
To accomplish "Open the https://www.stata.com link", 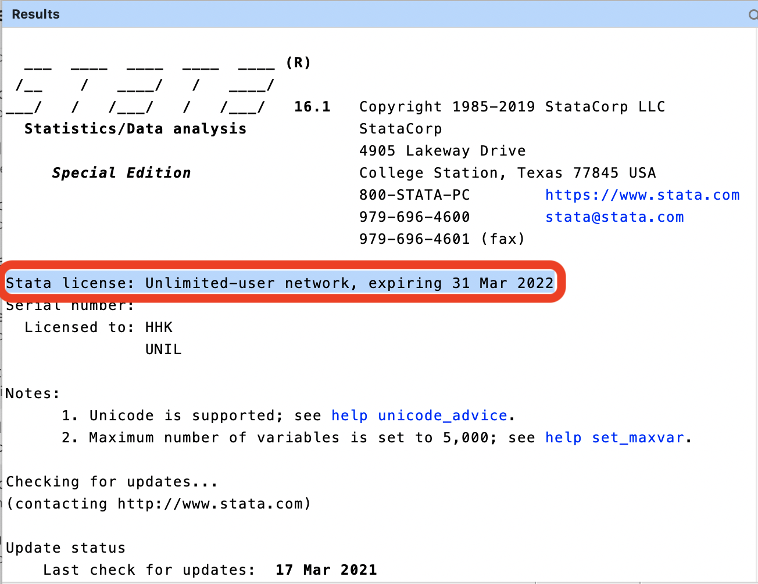I will click(x=642, y=195).
